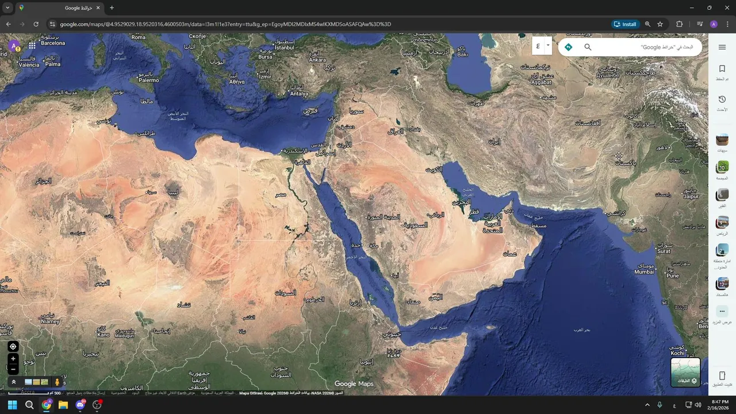The height and width of the screenshot is (414, 736).
Task: Click the Chrome zoom magnifier icon
Action: pyautogui.click(x=647, y=24)
